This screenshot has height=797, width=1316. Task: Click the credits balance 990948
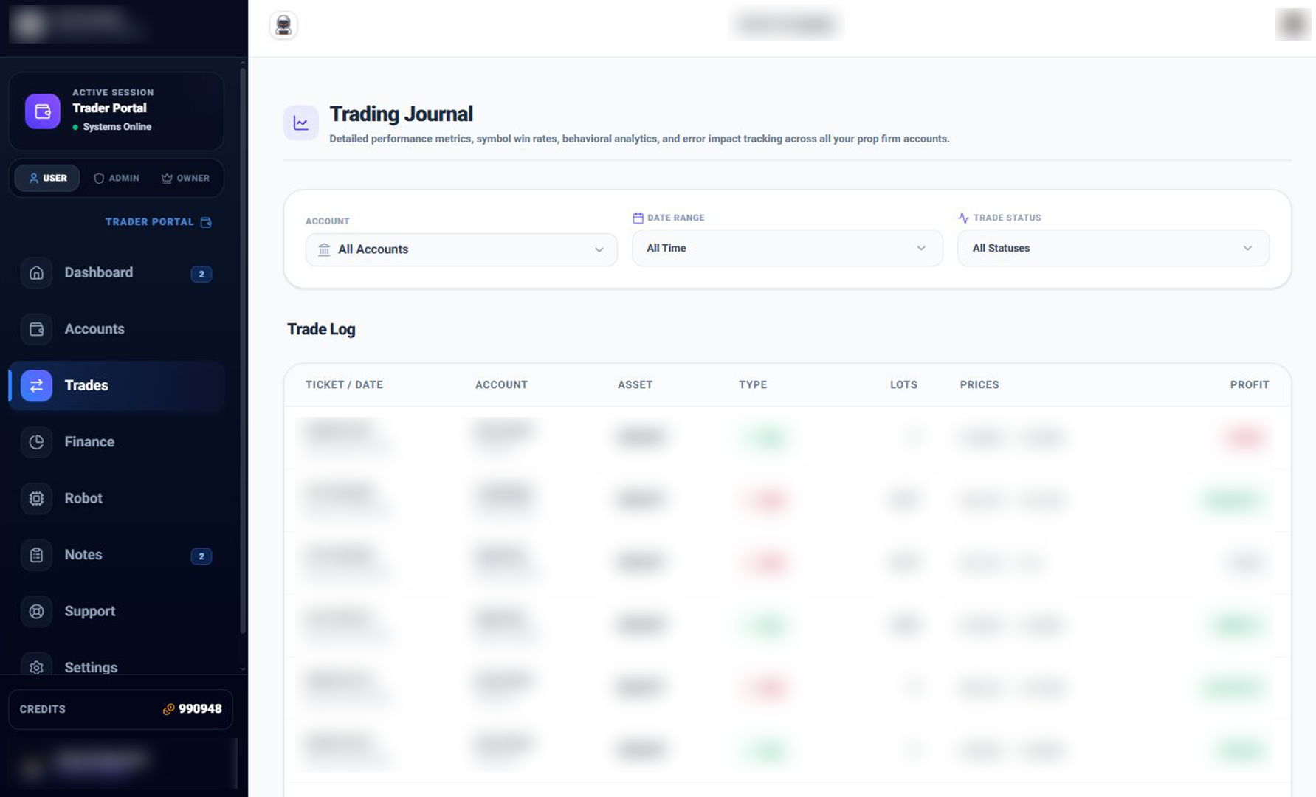click(200, 709)
